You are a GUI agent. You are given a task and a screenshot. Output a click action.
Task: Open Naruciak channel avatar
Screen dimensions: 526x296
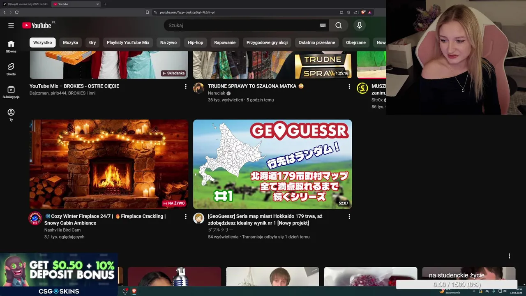click(x=198, y=88)
